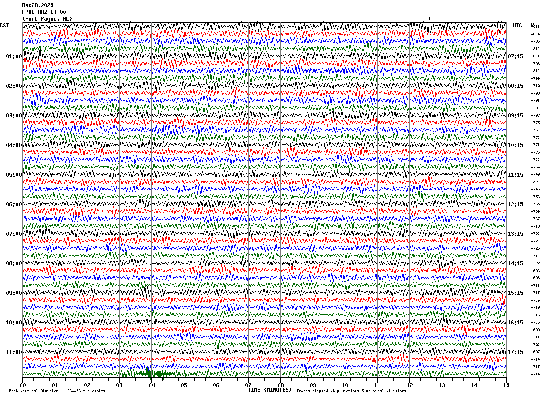Click the location label (Fort Payne, AL)
This screenshot has height=397, width=542.
[x=47, y=19]
